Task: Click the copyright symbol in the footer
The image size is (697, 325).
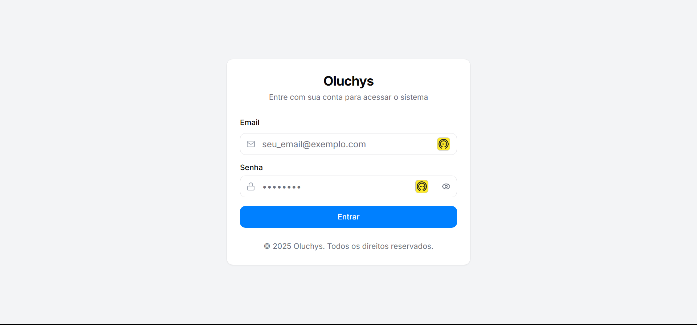Action: 267,246
